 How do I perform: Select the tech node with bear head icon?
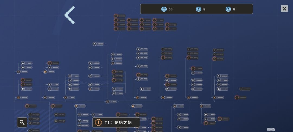pos(27,89)
